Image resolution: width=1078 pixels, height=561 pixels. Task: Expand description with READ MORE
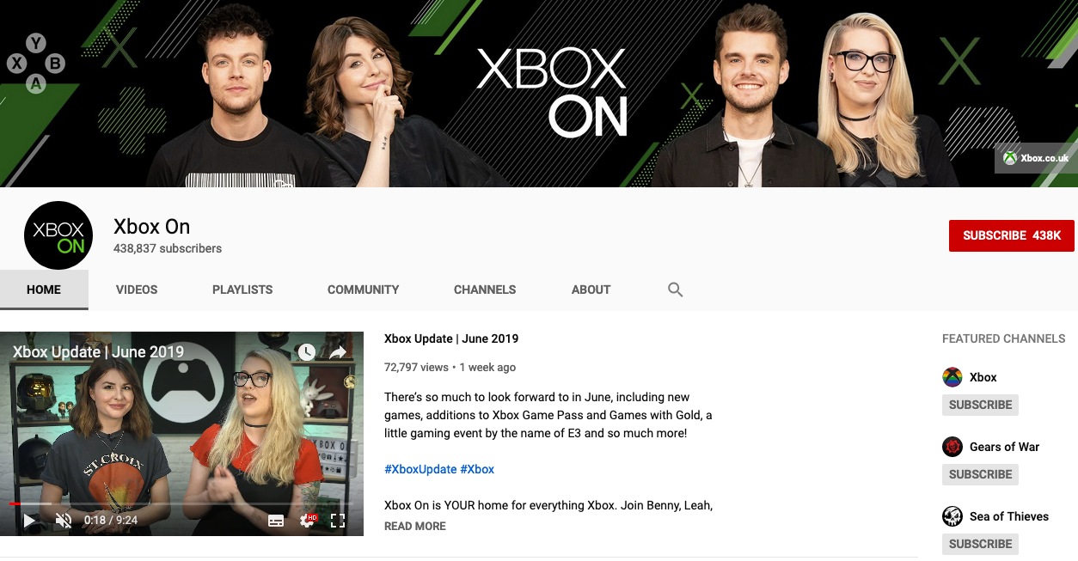click(415, 526)
